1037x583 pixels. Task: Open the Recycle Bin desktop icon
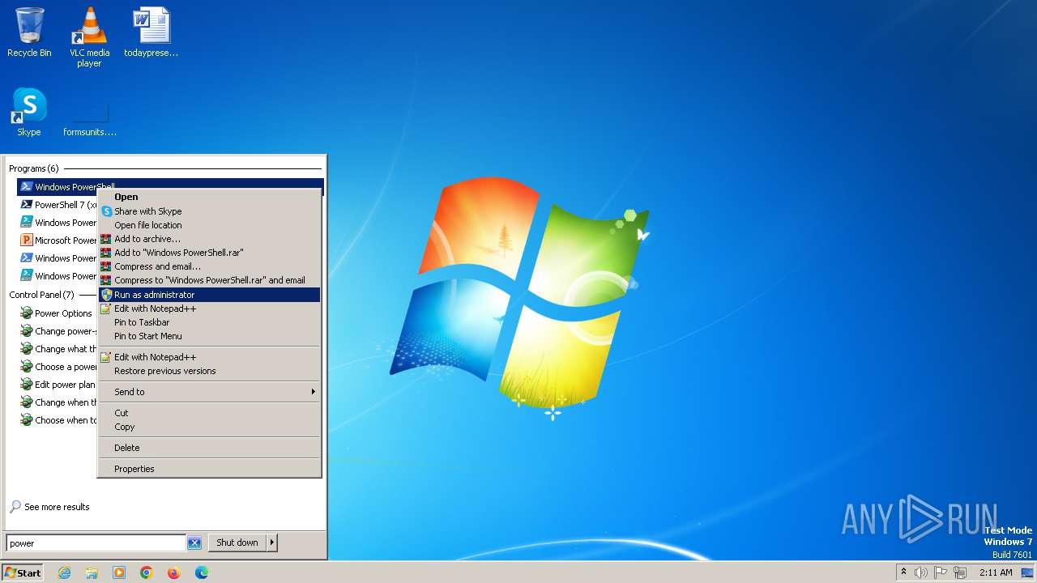coord(29,32)
